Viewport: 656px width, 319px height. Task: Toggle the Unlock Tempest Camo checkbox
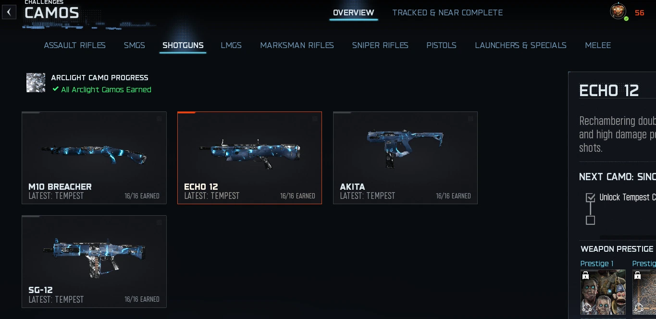[591, 197]
